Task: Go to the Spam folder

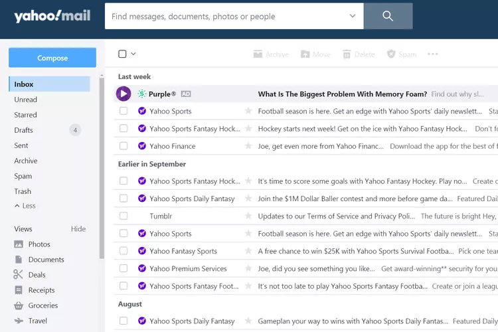Action: point(23,176)
